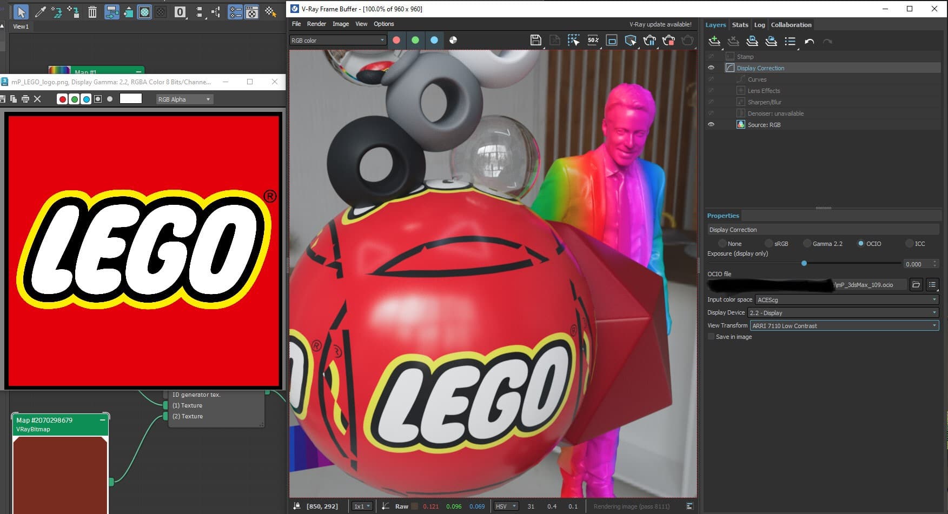948x514 pixels.
Task: Open the RGB color channel dropdown
Action: 337,41
